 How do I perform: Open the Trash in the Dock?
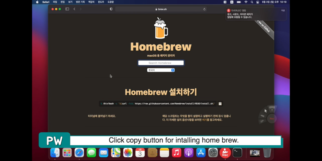[x=267, y=152]
